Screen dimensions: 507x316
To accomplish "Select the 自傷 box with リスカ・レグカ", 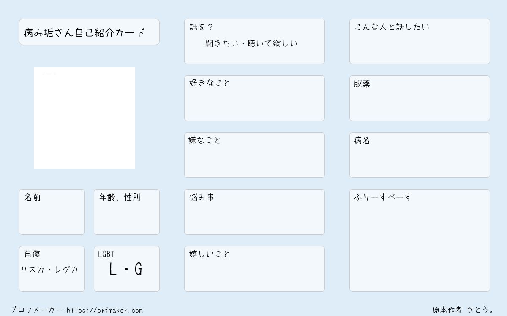I will (x=52, y=269).
